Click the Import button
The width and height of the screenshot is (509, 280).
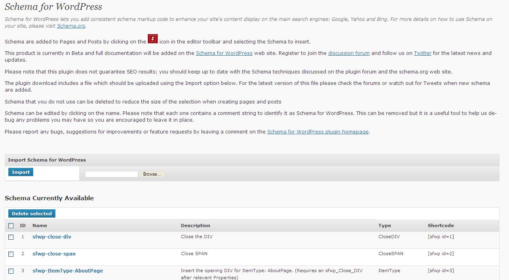(21, 172)
